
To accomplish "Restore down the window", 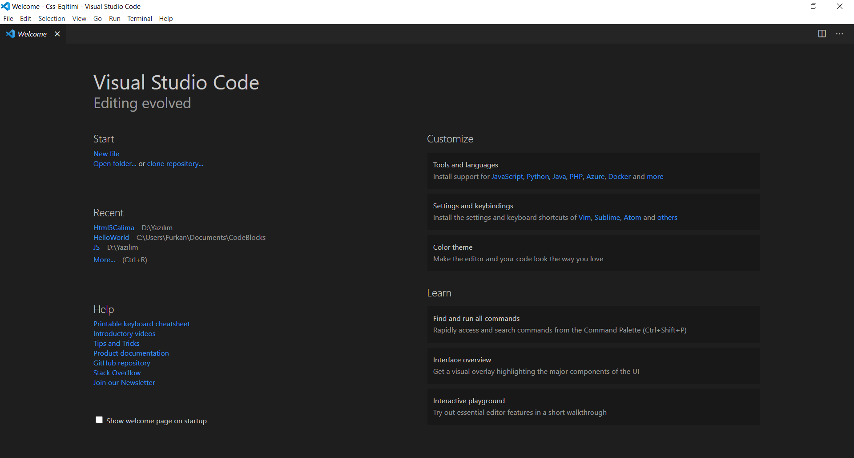I will click(814, 6).
